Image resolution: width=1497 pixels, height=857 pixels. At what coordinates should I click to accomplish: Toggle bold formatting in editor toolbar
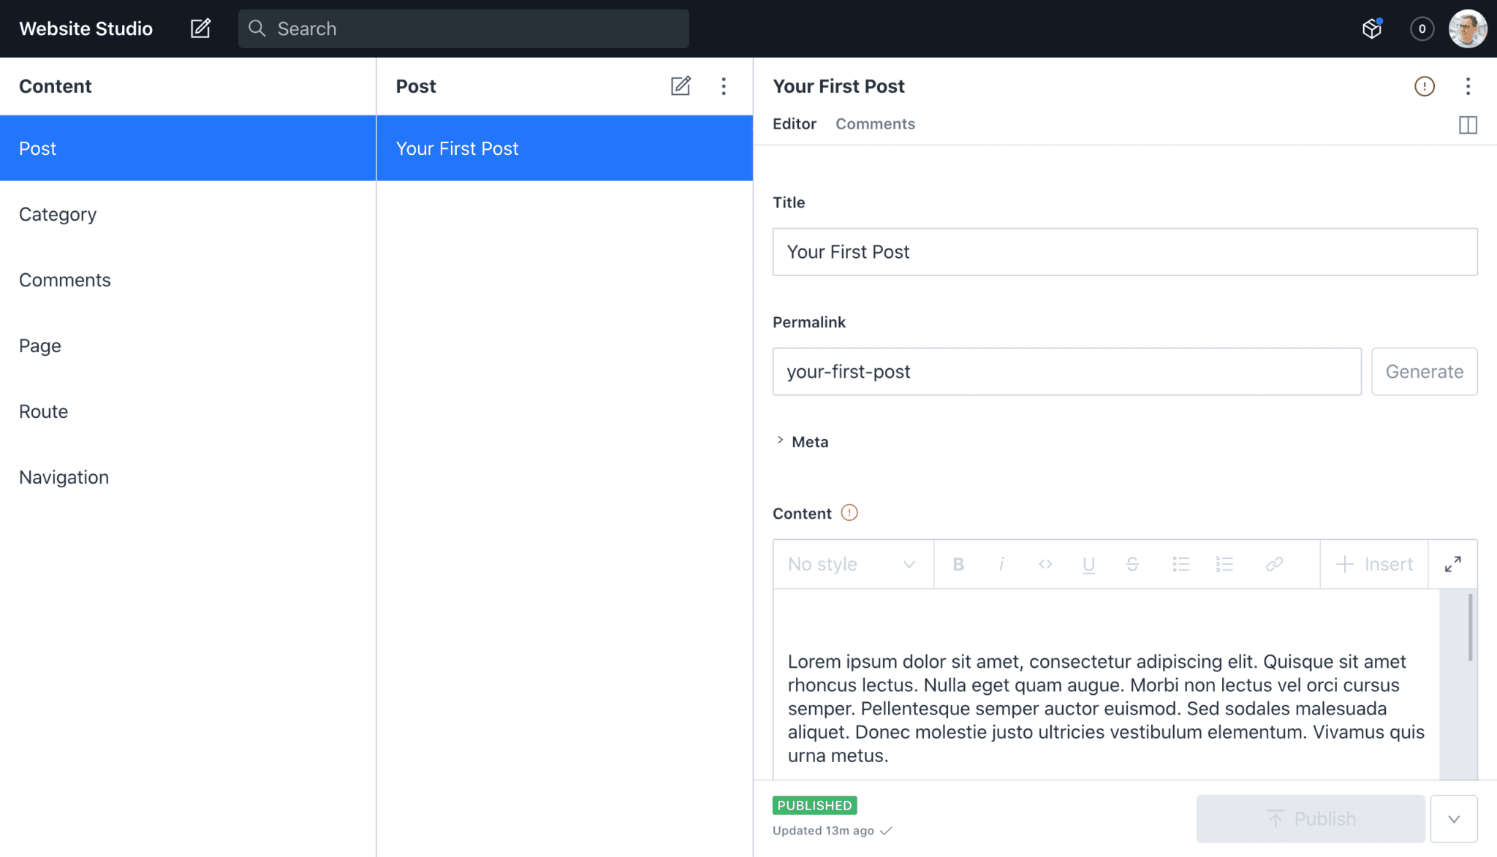[x=958, y=564]
